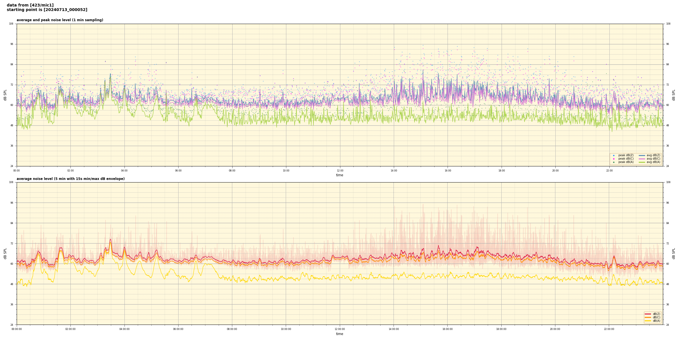The height and width of the screenshot is (339, 679).
Task: Click the top chart's 'time' axis label
Action: click(339, 175)
